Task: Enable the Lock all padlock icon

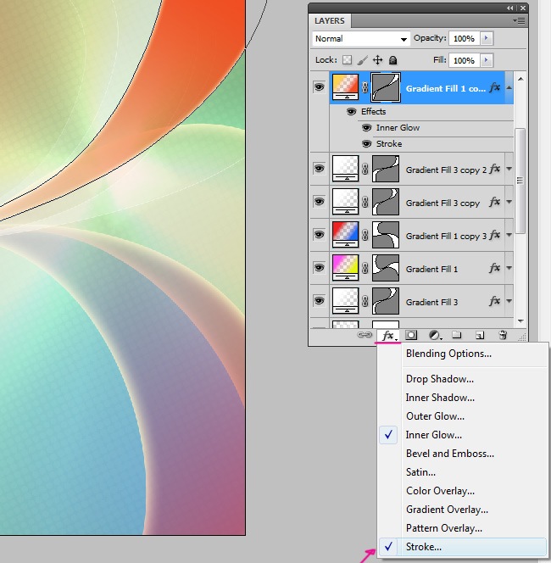Action: pyautogui.click(x=393, y=61)
